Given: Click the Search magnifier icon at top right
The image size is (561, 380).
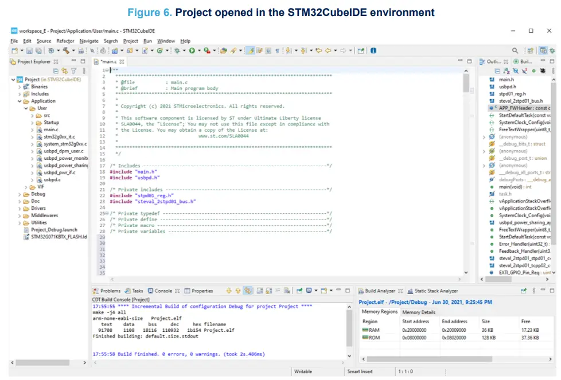Looking at the screenshot, I should [x=515, y=50].
